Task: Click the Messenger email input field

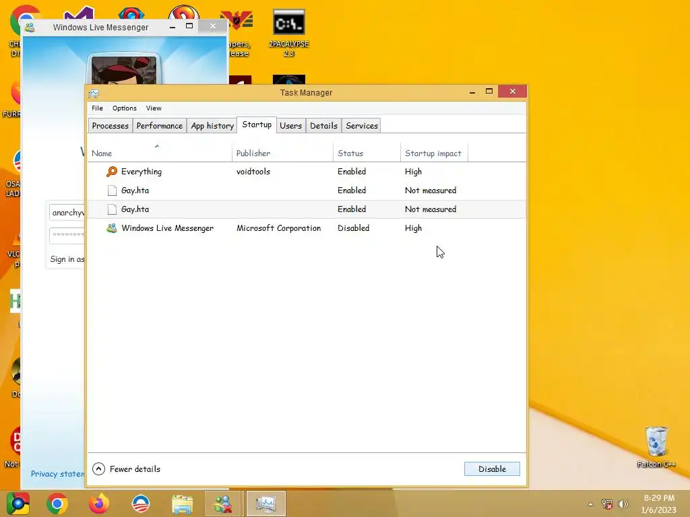Action: pyautogui.click(x=67, y=212)
